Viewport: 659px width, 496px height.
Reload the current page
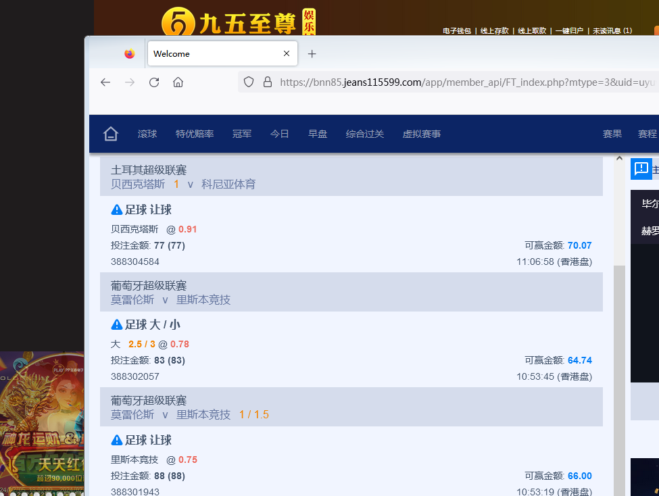click(154, 82)
